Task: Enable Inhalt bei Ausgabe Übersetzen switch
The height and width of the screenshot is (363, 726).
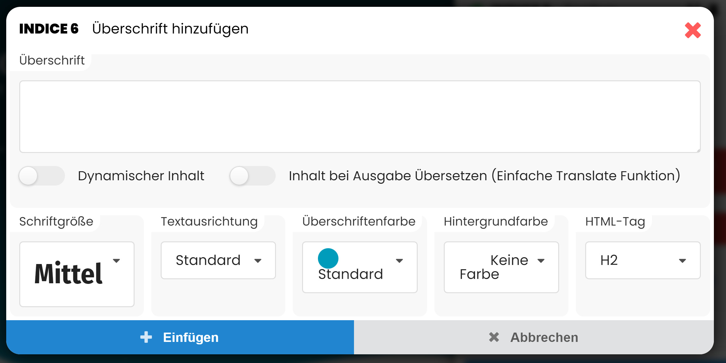Action: tap(252, 176)
